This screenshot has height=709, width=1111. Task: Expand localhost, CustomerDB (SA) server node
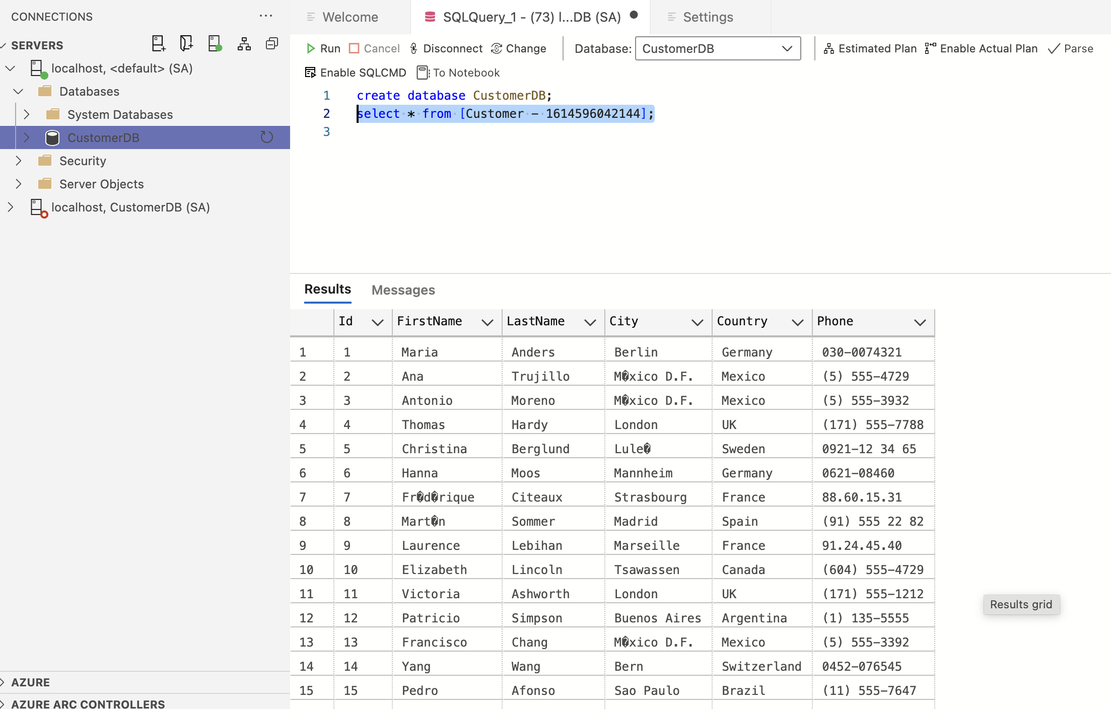pyautogui.click(x=11, y=207)
